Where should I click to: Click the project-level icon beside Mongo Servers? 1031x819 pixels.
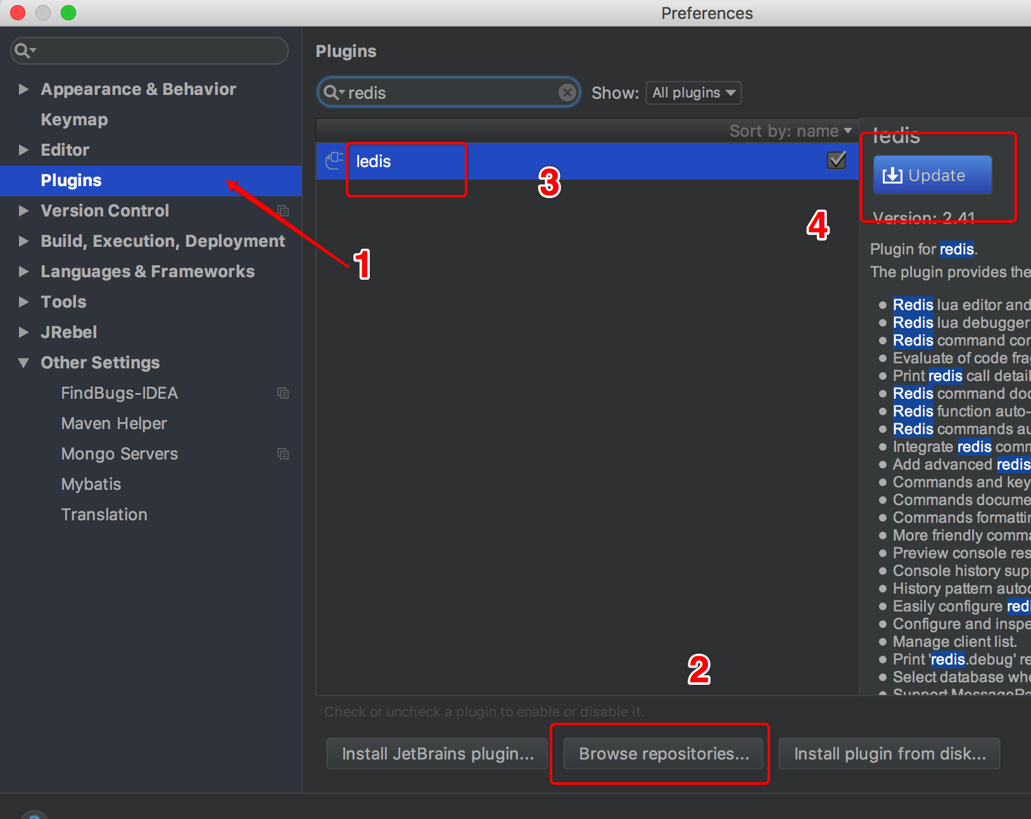pos(283,454)
